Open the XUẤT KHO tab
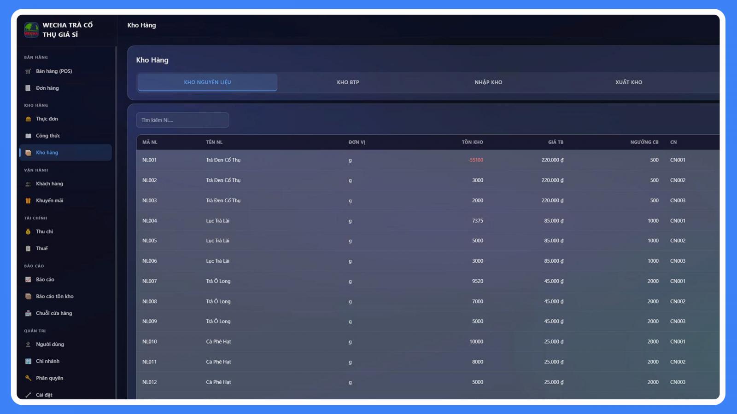This screenshot has height=414, width=737. click(629, 82)
